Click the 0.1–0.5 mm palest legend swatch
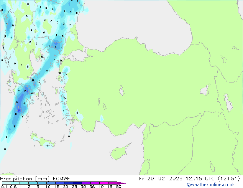The width and height of the screenshot is (243, 188). tap(7, 183)
